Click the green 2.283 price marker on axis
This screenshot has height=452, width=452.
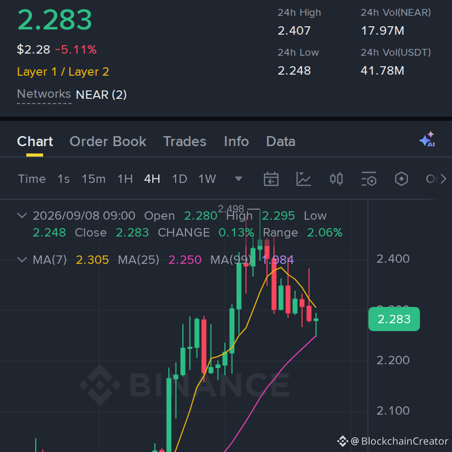[394, 319]
